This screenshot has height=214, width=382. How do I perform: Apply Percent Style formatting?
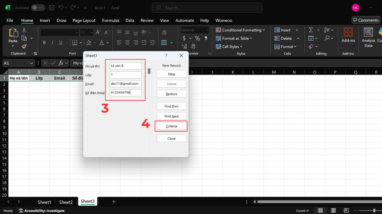[x=197, y=38]
